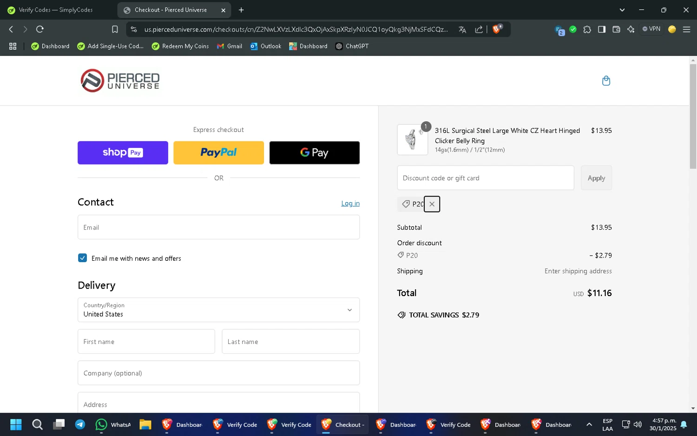Focus the Company (optional) field
Screen dimensions: 697x436
click(218, 373)
